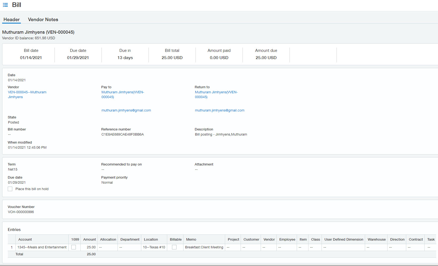
Task: Click the 10--Texas #10 location cell
Action: (154, 247)
